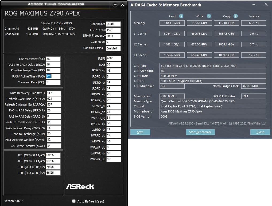Click the Close button in AIDA64
The width and height of the screenshot is (272, 206).
[260, 132]
